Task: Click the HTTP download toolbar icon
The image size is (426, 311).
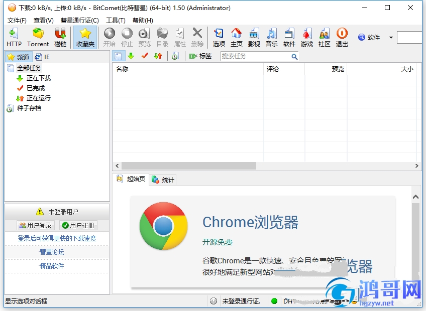Action: pos(14,38)
